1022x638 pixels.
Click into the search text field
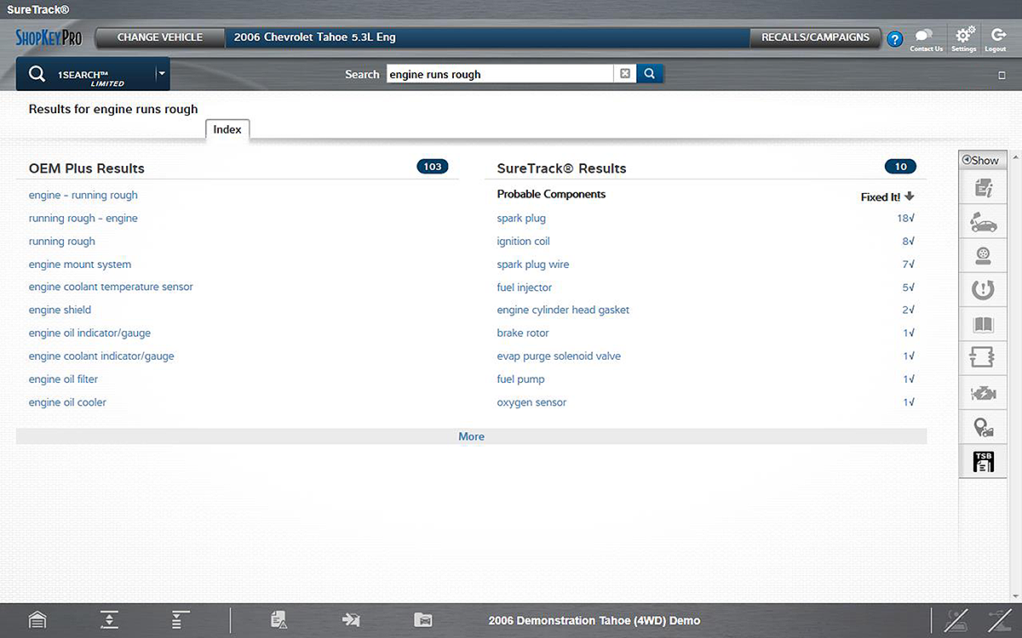500,75
